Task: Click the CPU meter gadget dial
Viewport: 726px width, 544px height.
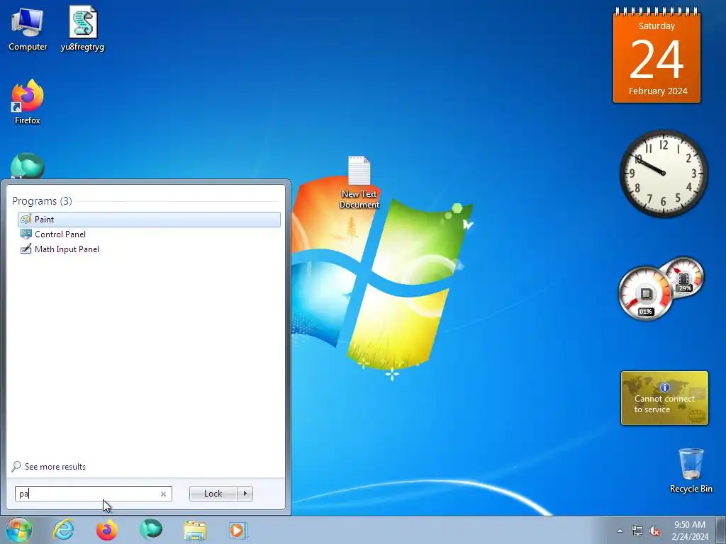Action: [645, 293]
